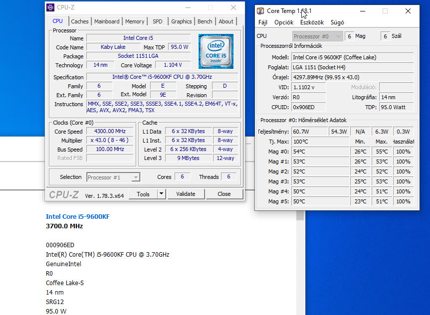Click the CPUID 0x906ED field
430x315 pixels.
pyautogui.click(x=308, y=107)
